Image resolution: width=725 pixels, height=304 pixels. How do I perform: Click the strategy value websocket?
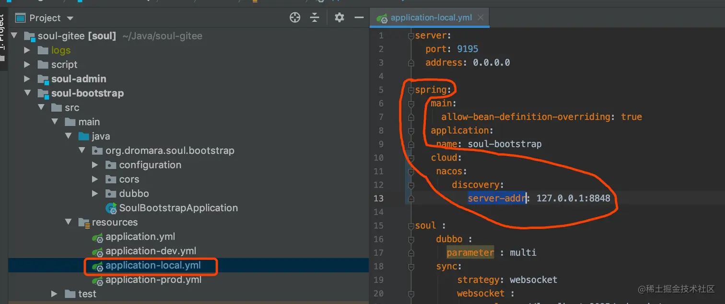pyautogui.click(x=533, y=280)
